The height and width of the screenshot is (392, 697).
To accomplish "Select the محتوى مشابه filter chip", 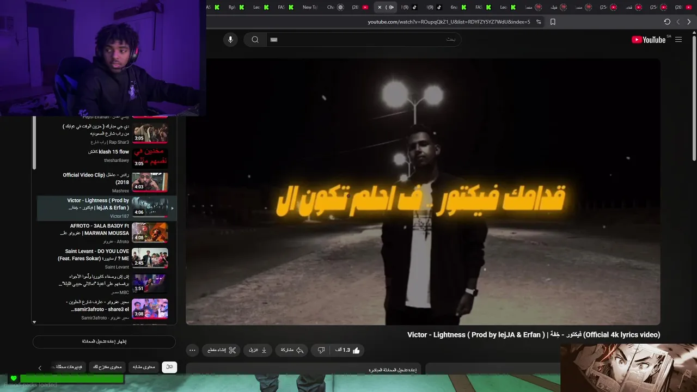I will (144, 367).
